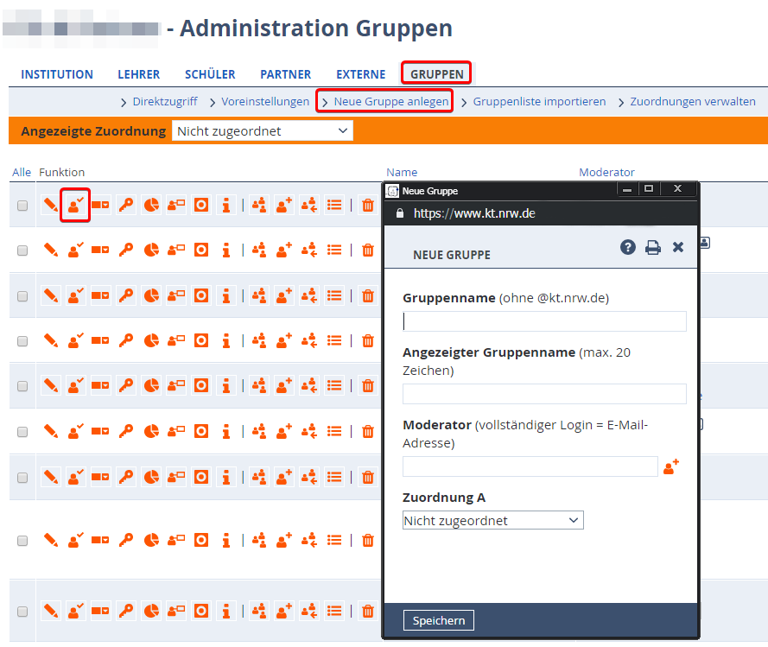Open help via question mark icon in dialog
Image resolution: width=768 pixels, height=647 pixels.
click(628, 247)
